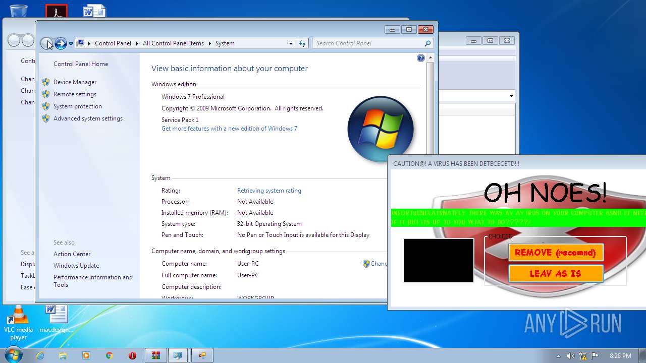Open the network tray icon
The height and width of the screenshot is (363, 646).
click(583, 356)
